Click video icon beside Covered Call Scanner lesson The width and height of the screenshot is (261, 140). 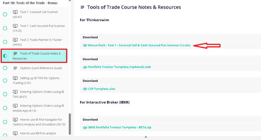pyautogui.click(x=15, y=12)
